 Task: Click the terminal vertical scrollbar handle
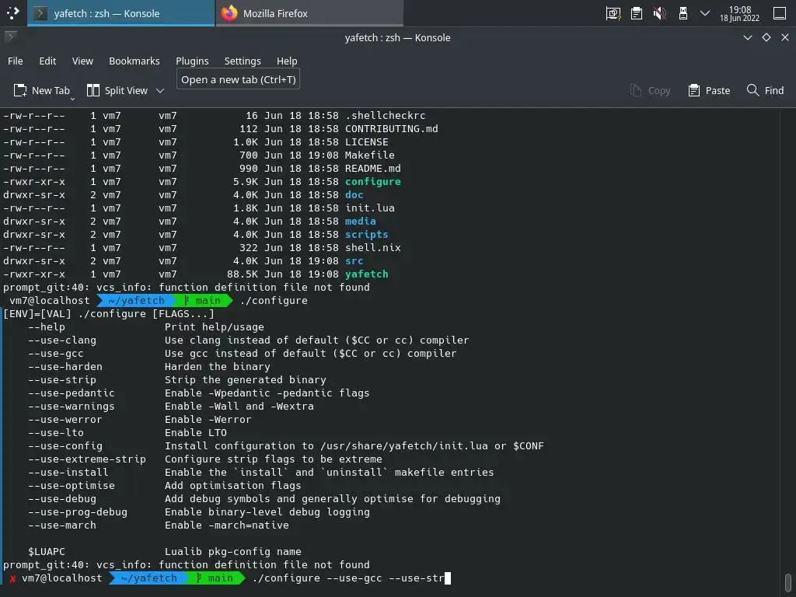point(788,581)
